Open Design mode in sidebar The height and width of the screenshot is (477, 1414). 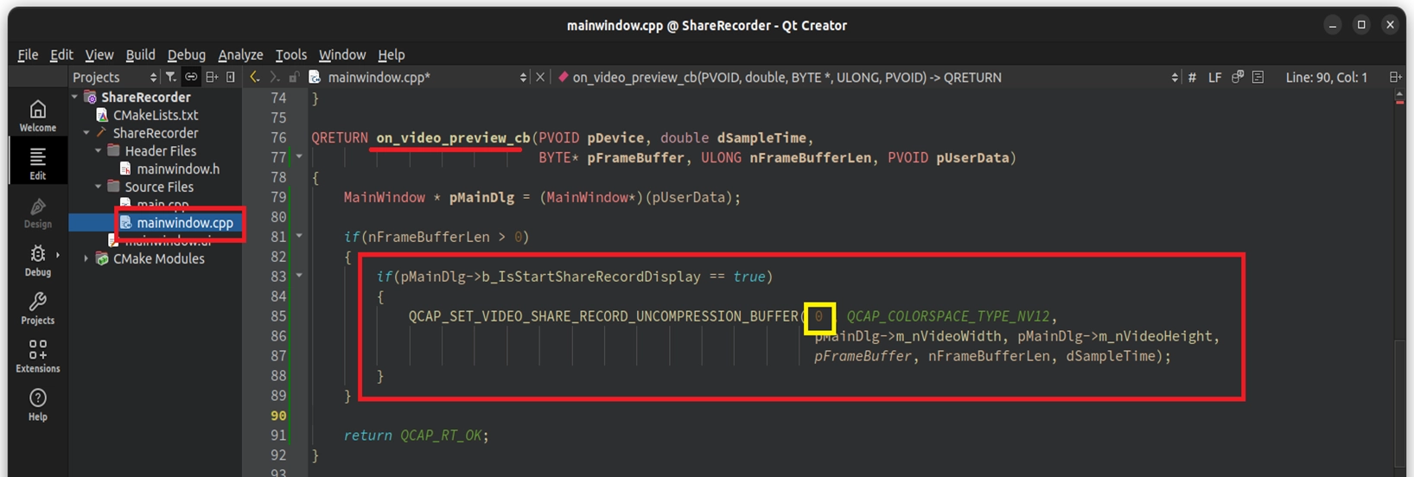[37, 213]
